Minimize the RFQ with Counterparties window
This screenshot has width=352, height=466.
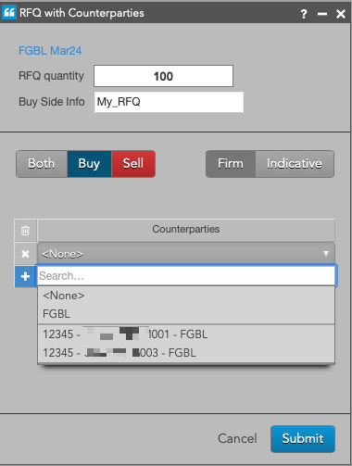(x=322, y=14)
